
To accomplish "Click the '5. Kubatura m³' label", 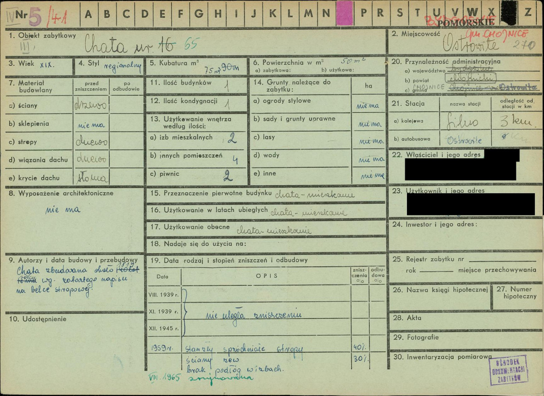I will pos(174,63).
